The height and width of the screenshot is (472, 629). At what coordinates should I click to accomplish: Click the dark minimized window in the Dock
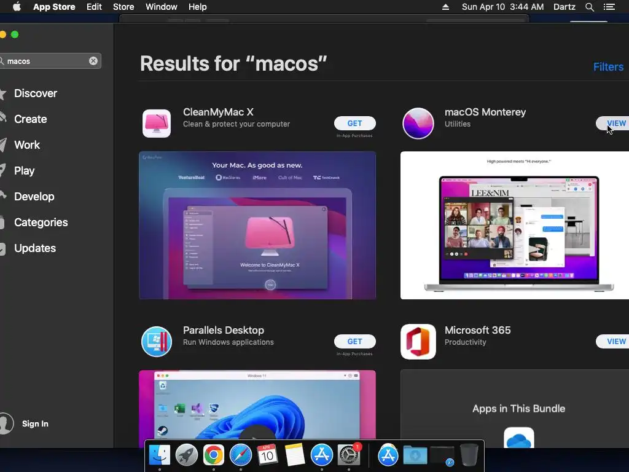point(442,456)
